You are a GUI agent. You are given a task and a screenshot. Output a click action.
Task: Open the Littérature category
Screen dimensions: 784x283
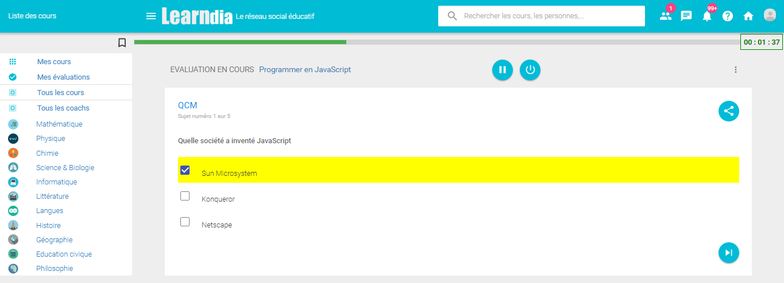(x=52, y=196)
